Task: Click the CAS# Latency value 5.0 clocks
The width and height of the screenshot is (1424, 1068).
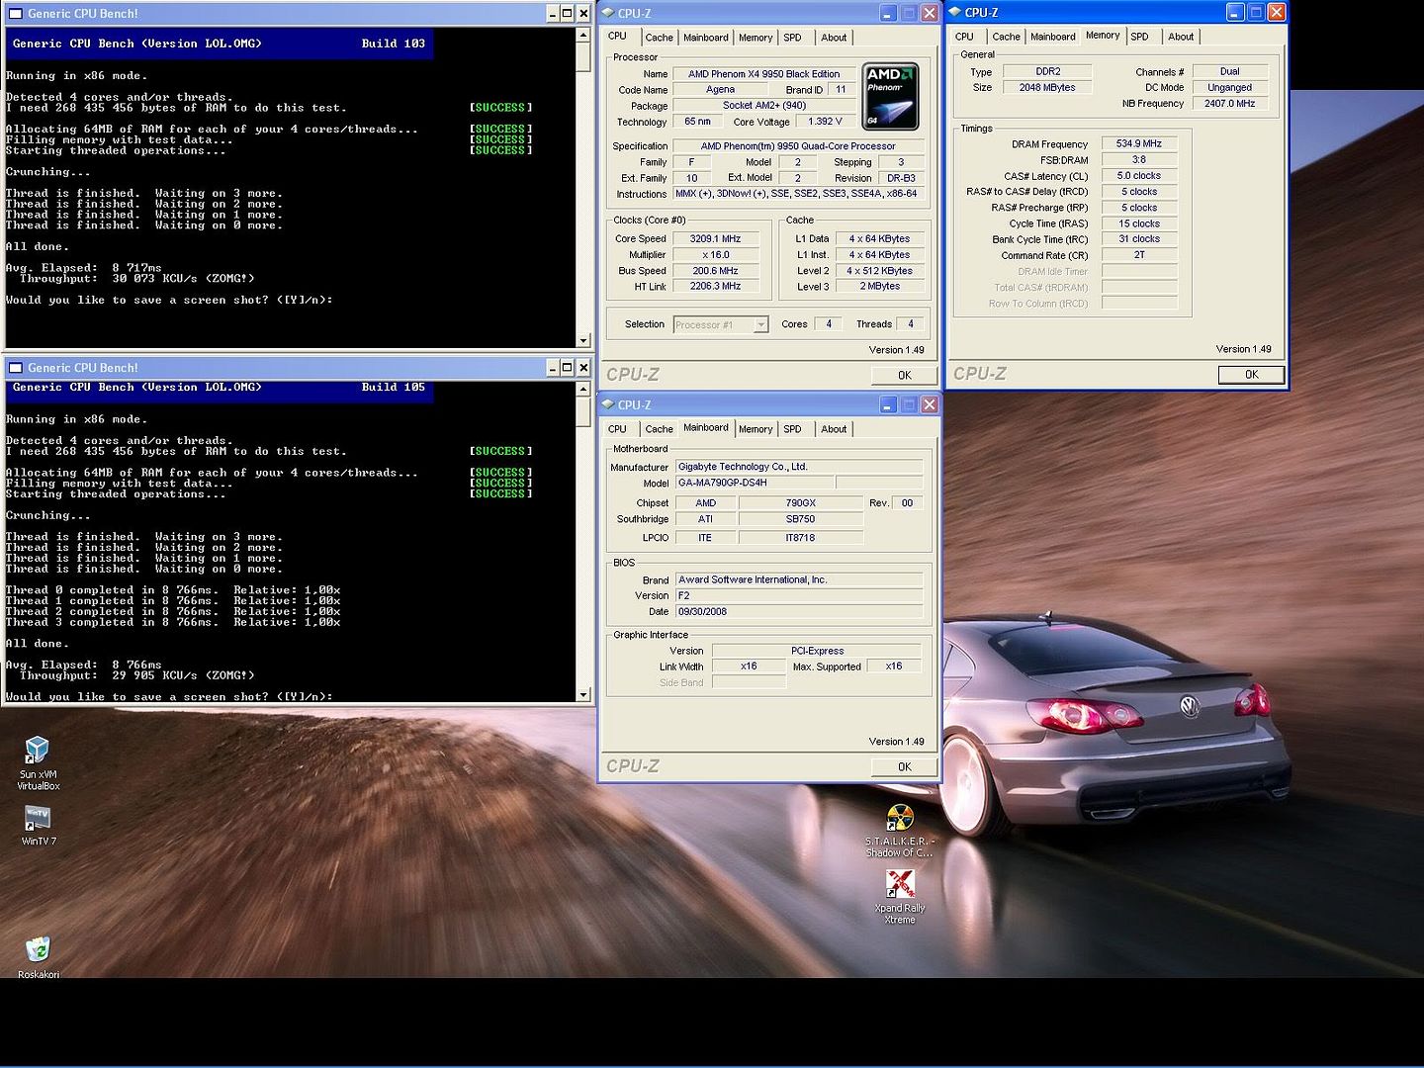Action: tap(1139, 175)
